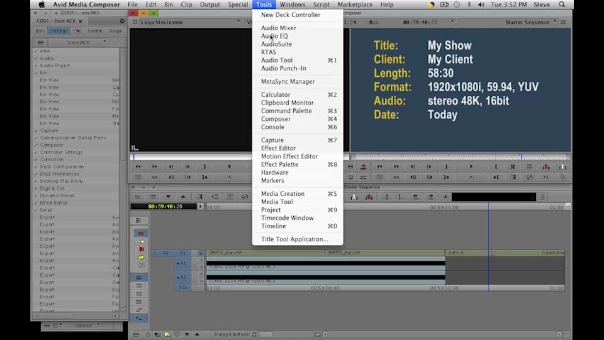This screenshot has width=604, height=340.
Task: Click Mark Out in the source monitor
Action: pos(204,166)
